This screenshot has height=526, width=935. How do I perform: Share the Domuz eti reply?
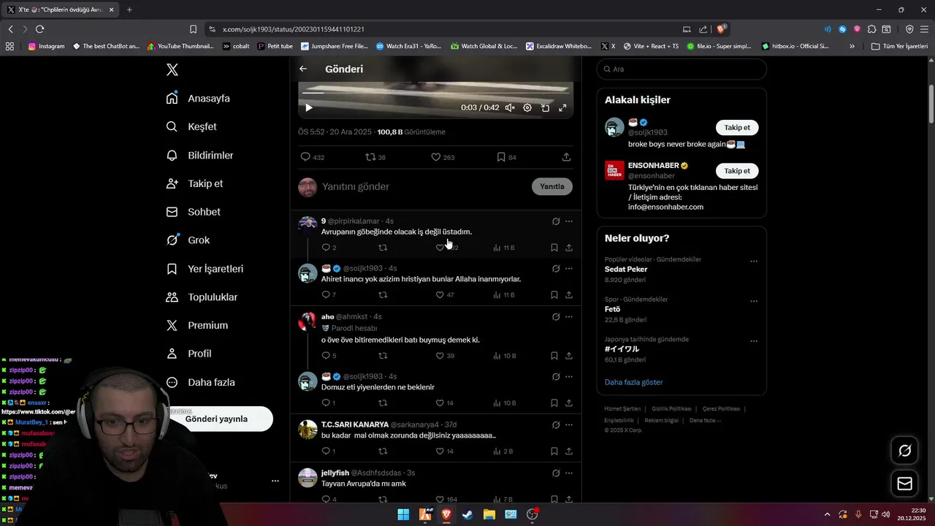[x=569, y=403]
